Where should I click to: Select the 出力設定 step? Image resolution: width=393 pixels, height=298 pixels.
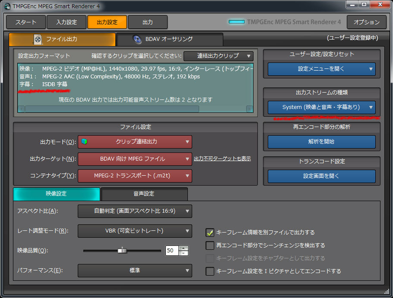(107, 22)
